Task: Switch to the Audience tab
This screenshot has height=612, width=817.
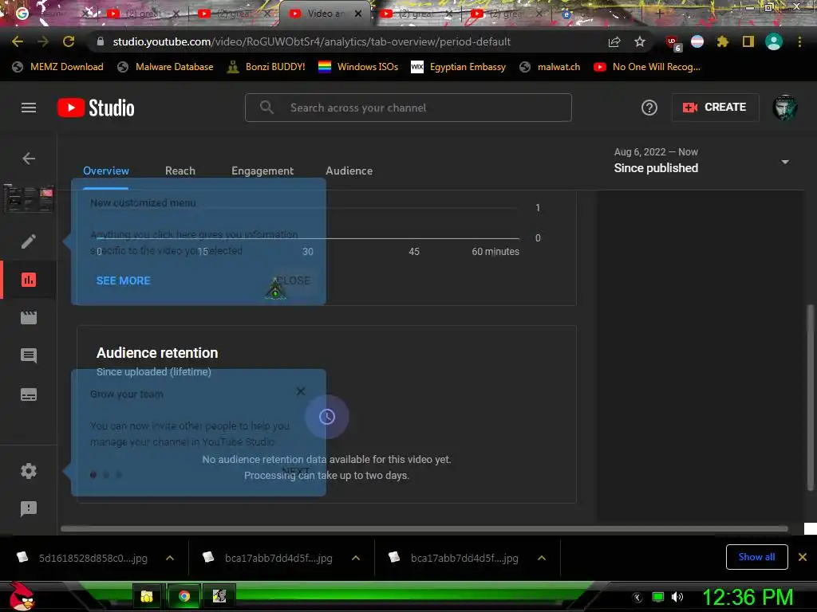Action: [x=349, y=171]
